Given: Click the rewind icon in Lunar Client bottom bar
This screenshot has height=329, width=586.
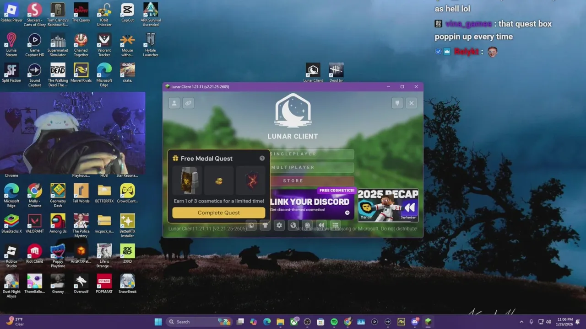Looking at the screenshot, I should [321, 225].
